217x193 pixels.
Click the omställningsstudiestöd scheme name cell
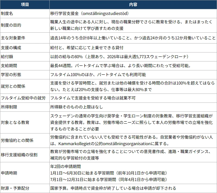[133, 14]
